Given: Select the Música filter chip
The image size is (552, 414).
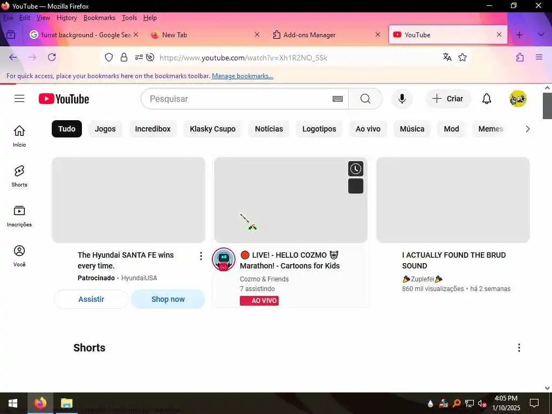Looking at the screenshot, I should tap(412, 129).
